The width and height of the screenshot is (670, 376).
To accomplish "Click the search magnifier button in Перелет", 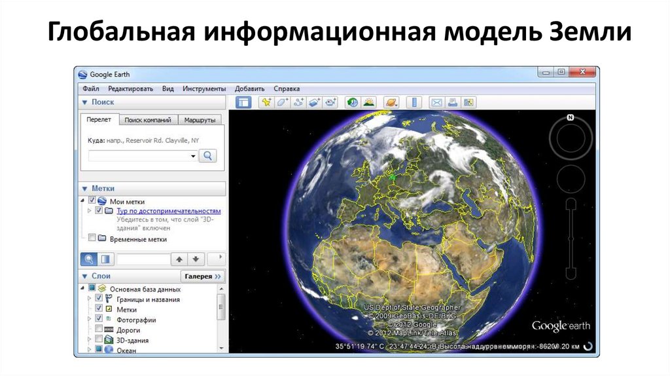I will (207, 156).
